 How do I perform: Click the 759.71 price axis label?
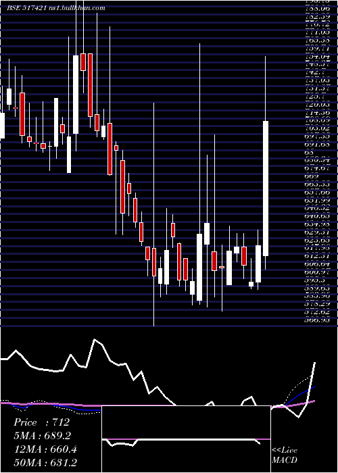tap(317, 48)
